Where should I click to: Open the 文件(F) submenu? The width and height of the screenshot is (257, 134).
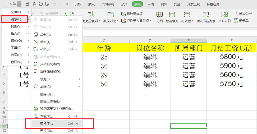[x=16, y=12]
